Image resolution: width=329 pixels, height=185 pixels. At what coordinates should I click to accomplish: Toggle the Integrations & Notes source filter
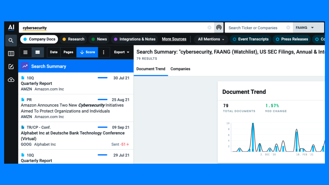[x=134, y=39]
